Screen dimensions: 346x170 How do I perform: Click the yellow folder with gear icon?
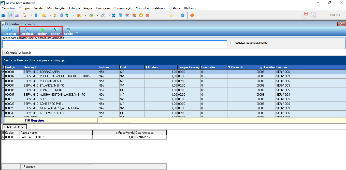pos(44,15)
